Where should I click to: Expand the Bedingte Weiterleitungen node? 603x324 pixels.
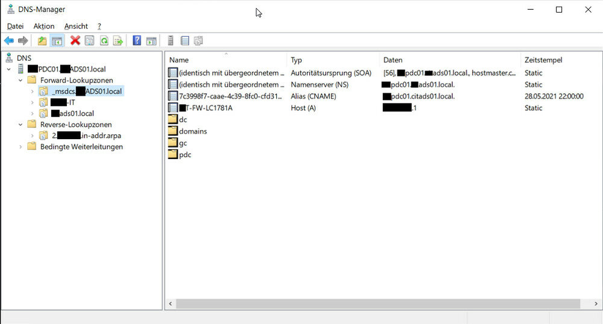coord(21,147)
